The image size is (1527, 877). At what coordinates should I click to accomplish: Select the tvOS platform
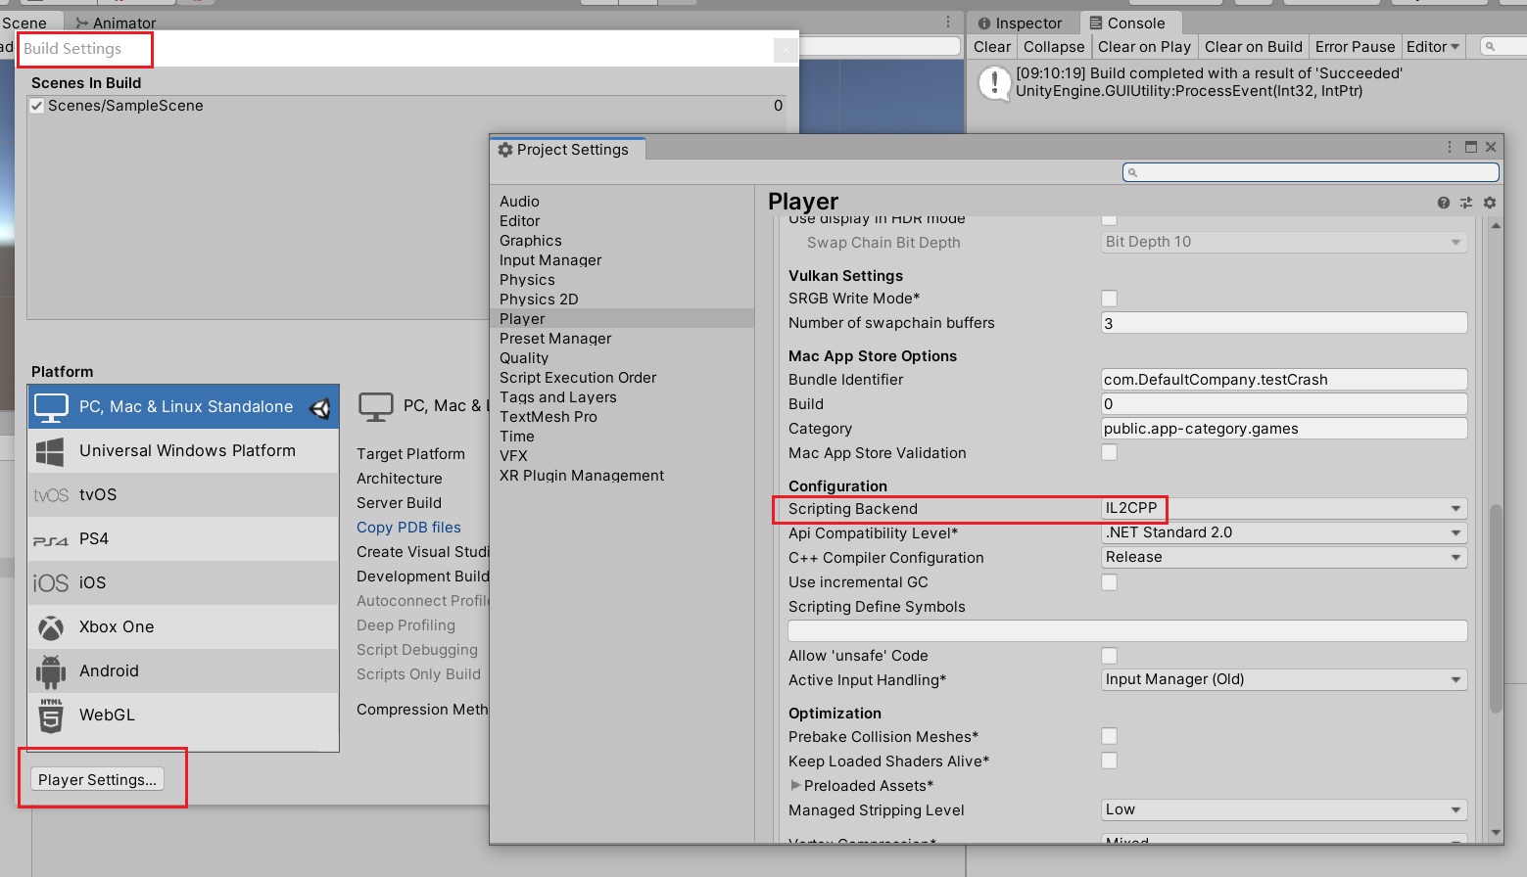pyautogui.click(x=183, y=495)
